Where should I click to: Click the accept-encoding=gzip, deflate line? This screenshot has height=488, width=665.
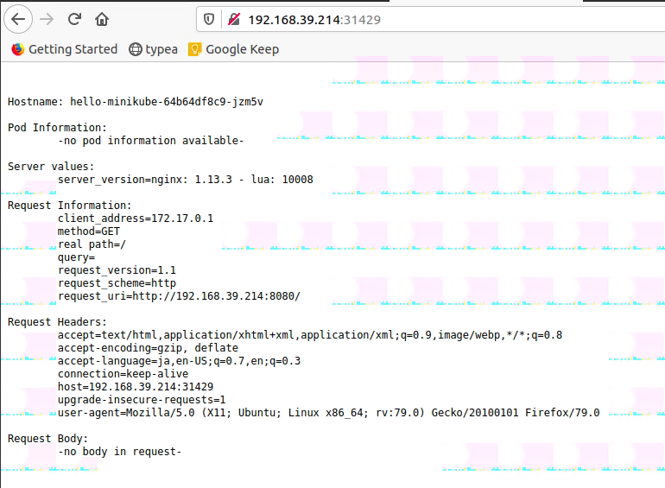[148, 348]
